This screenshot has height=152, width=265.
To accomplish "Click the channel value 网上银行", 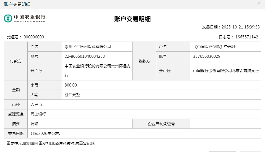I will (38, 114).
